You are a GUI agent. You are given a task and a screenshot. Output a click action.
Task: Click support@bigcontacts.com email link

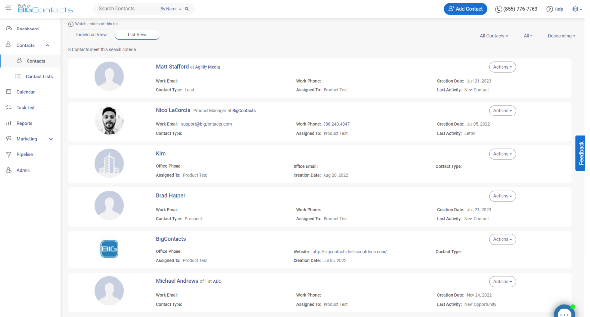[206, 124]
